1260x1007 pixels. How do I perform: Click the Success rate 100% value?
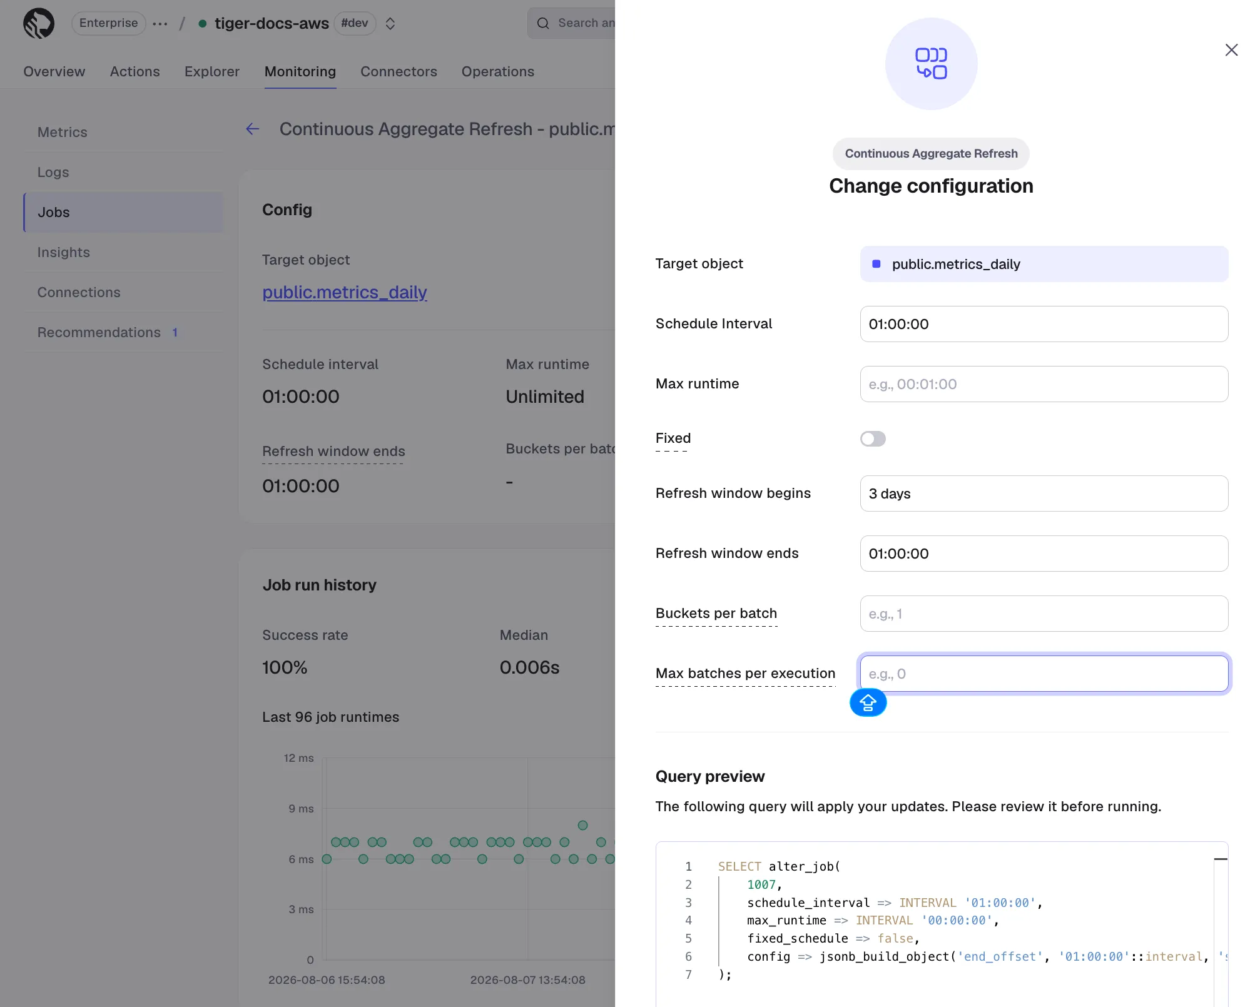click(x=285, y=667)
